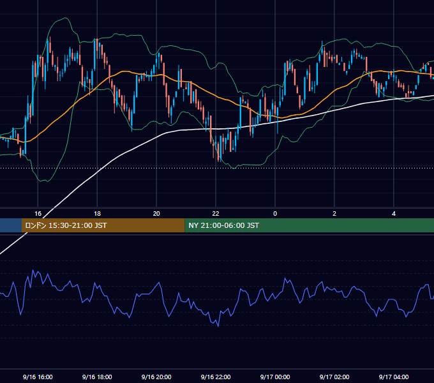
Task: Click the 22 hour axis label
Action: (216, 214)
